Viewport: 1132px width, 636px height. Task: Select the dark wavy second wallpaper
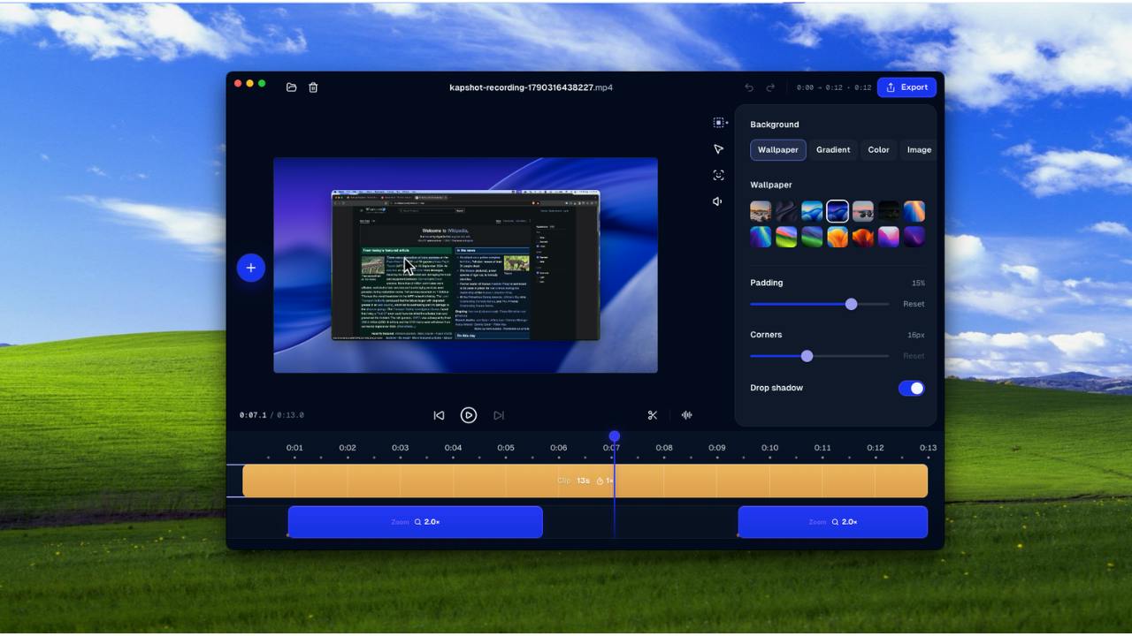point(786,211)
